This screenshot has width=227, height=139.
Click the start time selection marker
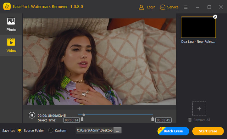pos(82,119)
